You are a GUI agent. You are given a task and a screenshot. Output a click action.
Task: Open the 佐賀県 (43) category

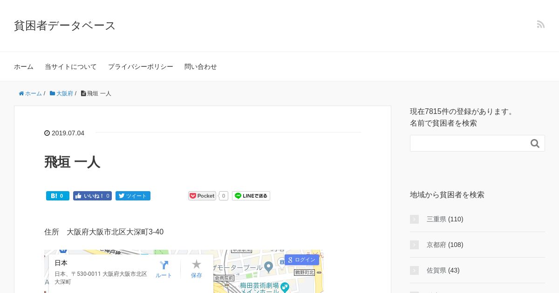[x=443, y=270]
